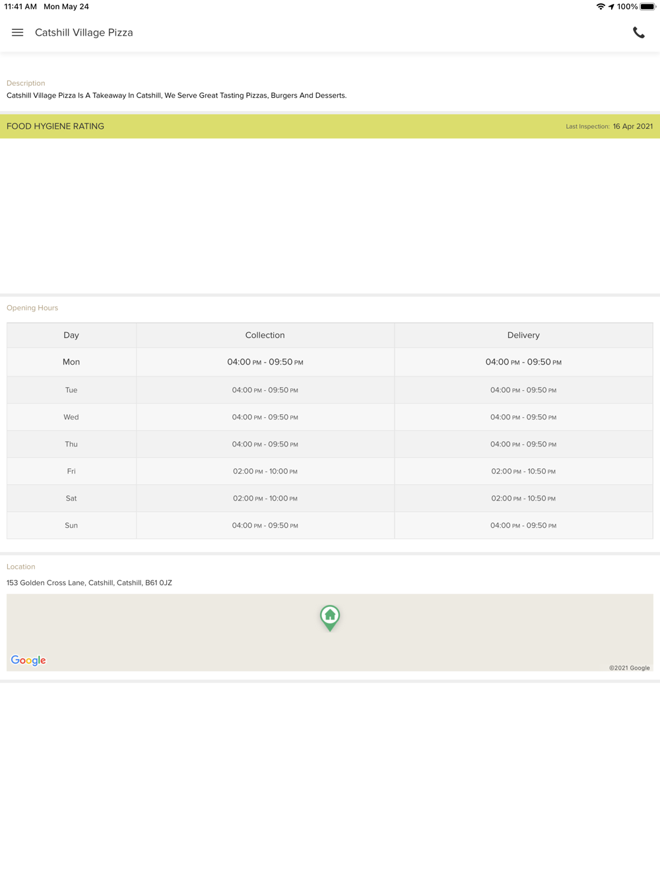Open the hamburger menu
Viewport: 660px width, 881px height.
(18, 32)
